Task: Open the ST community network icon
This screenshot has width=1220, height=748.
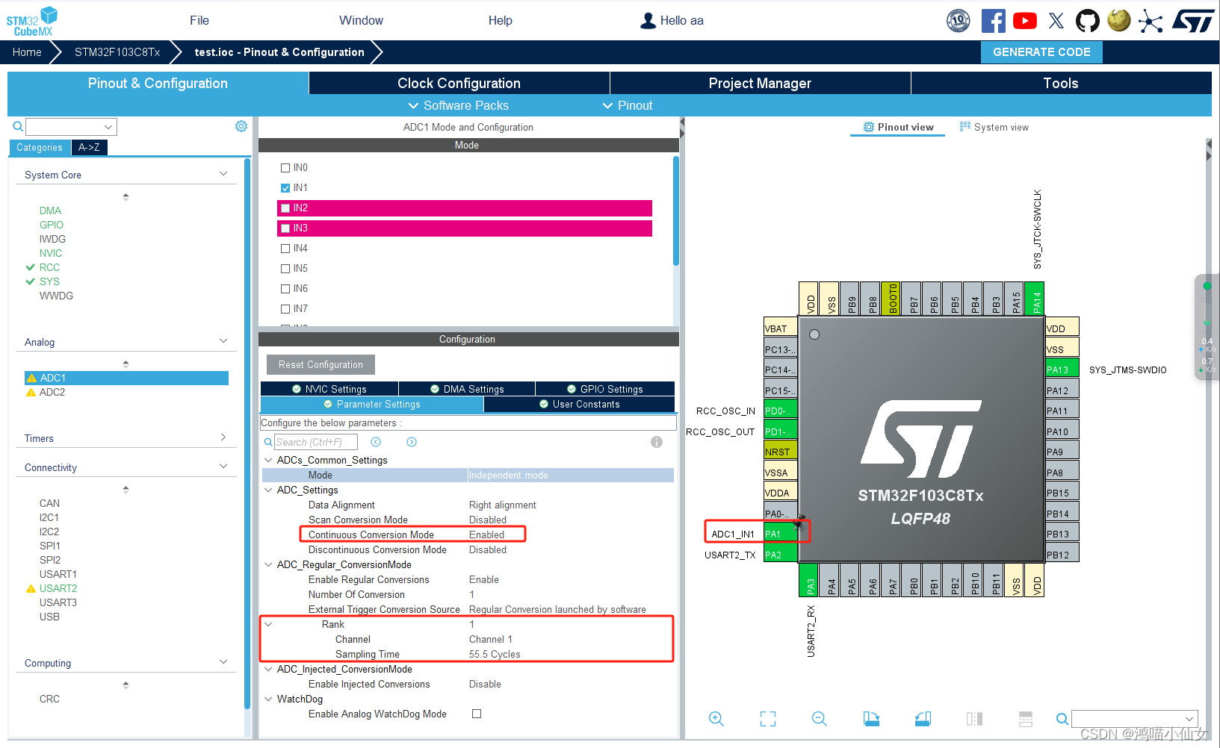Action: (1151, 21)
